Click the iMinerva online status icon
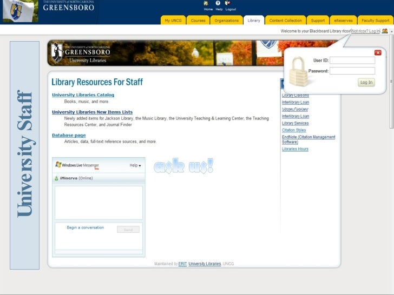The image size is (394, 295). 56,178
